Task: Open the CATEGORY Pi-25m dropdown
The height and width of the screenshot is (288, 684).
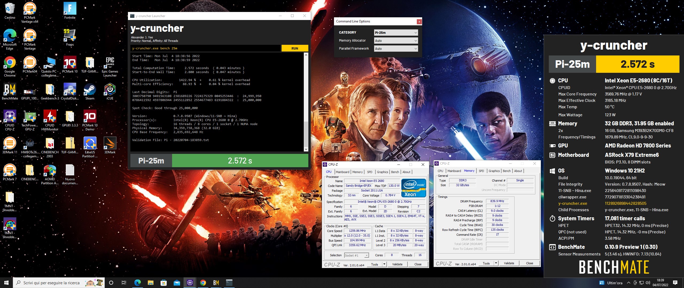Action: (396, 33)
